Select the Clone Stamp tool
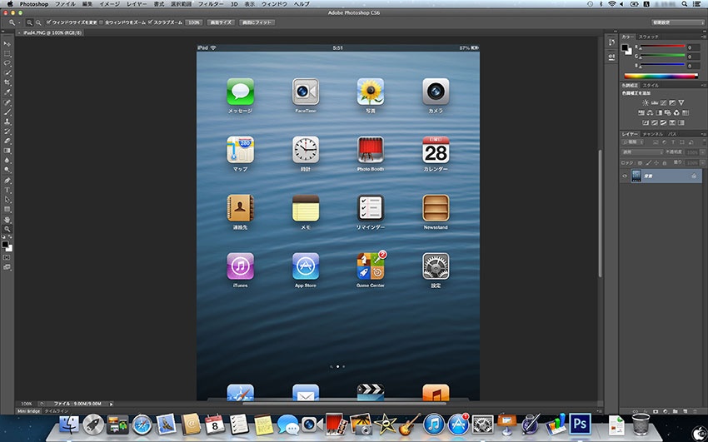The image size is (708, 442). [7, 122]
